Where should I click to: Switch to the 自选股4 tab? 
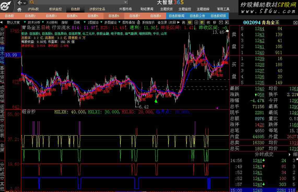72,16
